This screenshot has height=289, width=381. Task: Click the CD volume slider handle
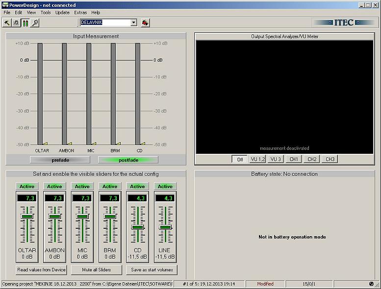[137, 227]
